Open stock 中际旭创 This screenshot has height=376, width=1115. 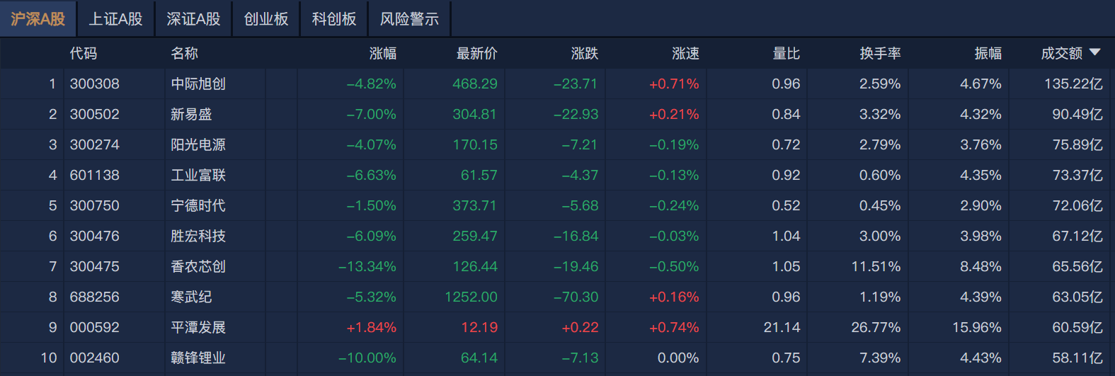[198, 84]
